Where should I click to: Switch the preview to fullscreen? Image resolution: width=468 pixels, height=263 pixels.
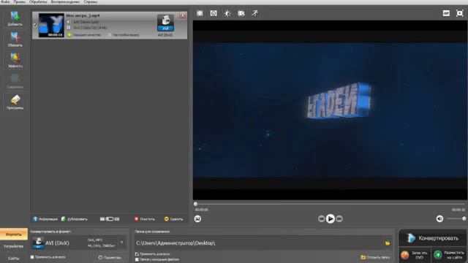pos(460,13)
